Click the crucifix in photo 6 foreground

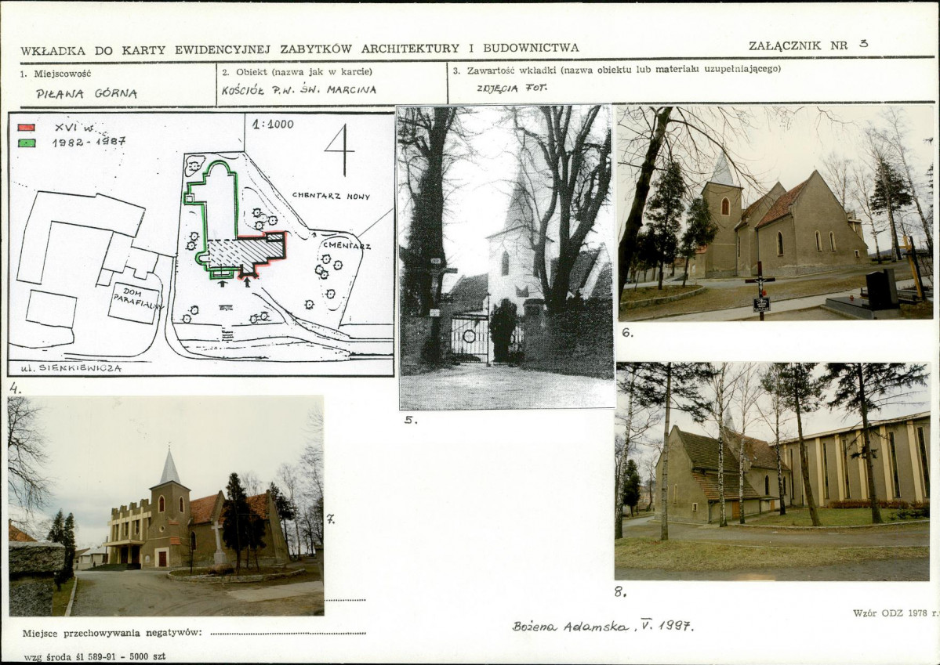point(760,291)
